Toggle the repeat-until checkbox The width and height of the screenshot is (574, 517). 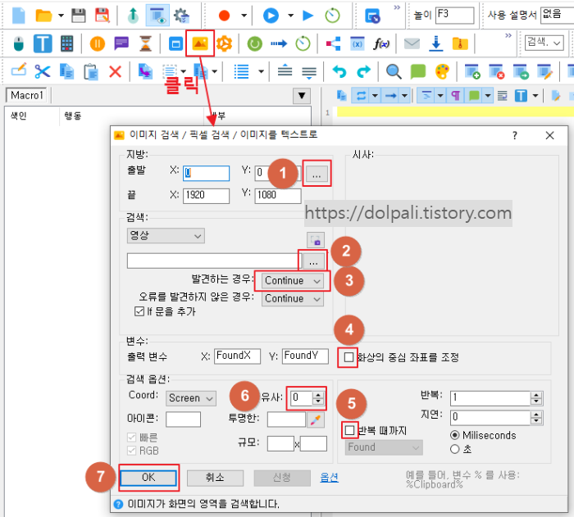pos(349,430)
